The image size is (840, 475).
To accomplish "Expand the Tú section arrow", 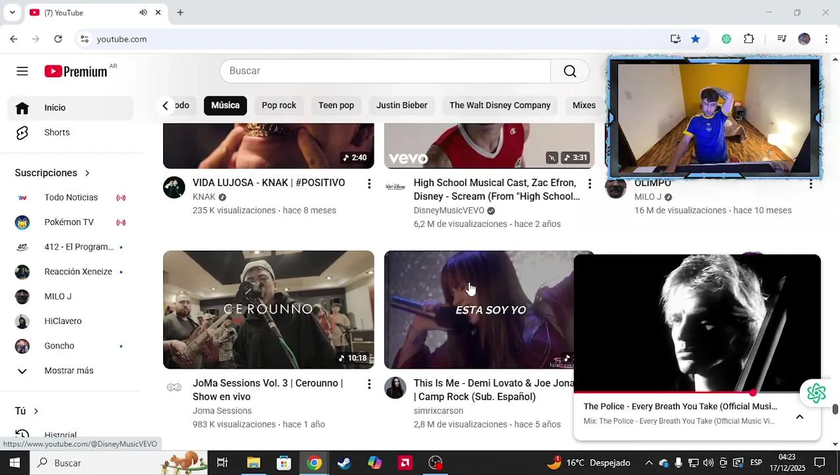I will 36,411.
